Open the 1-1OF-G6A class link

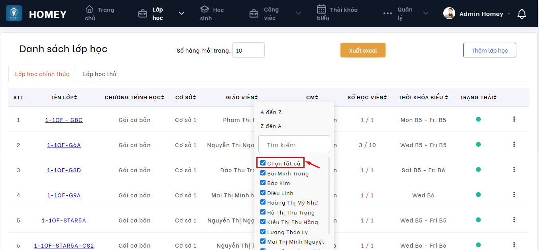click(x=64, y=145)
